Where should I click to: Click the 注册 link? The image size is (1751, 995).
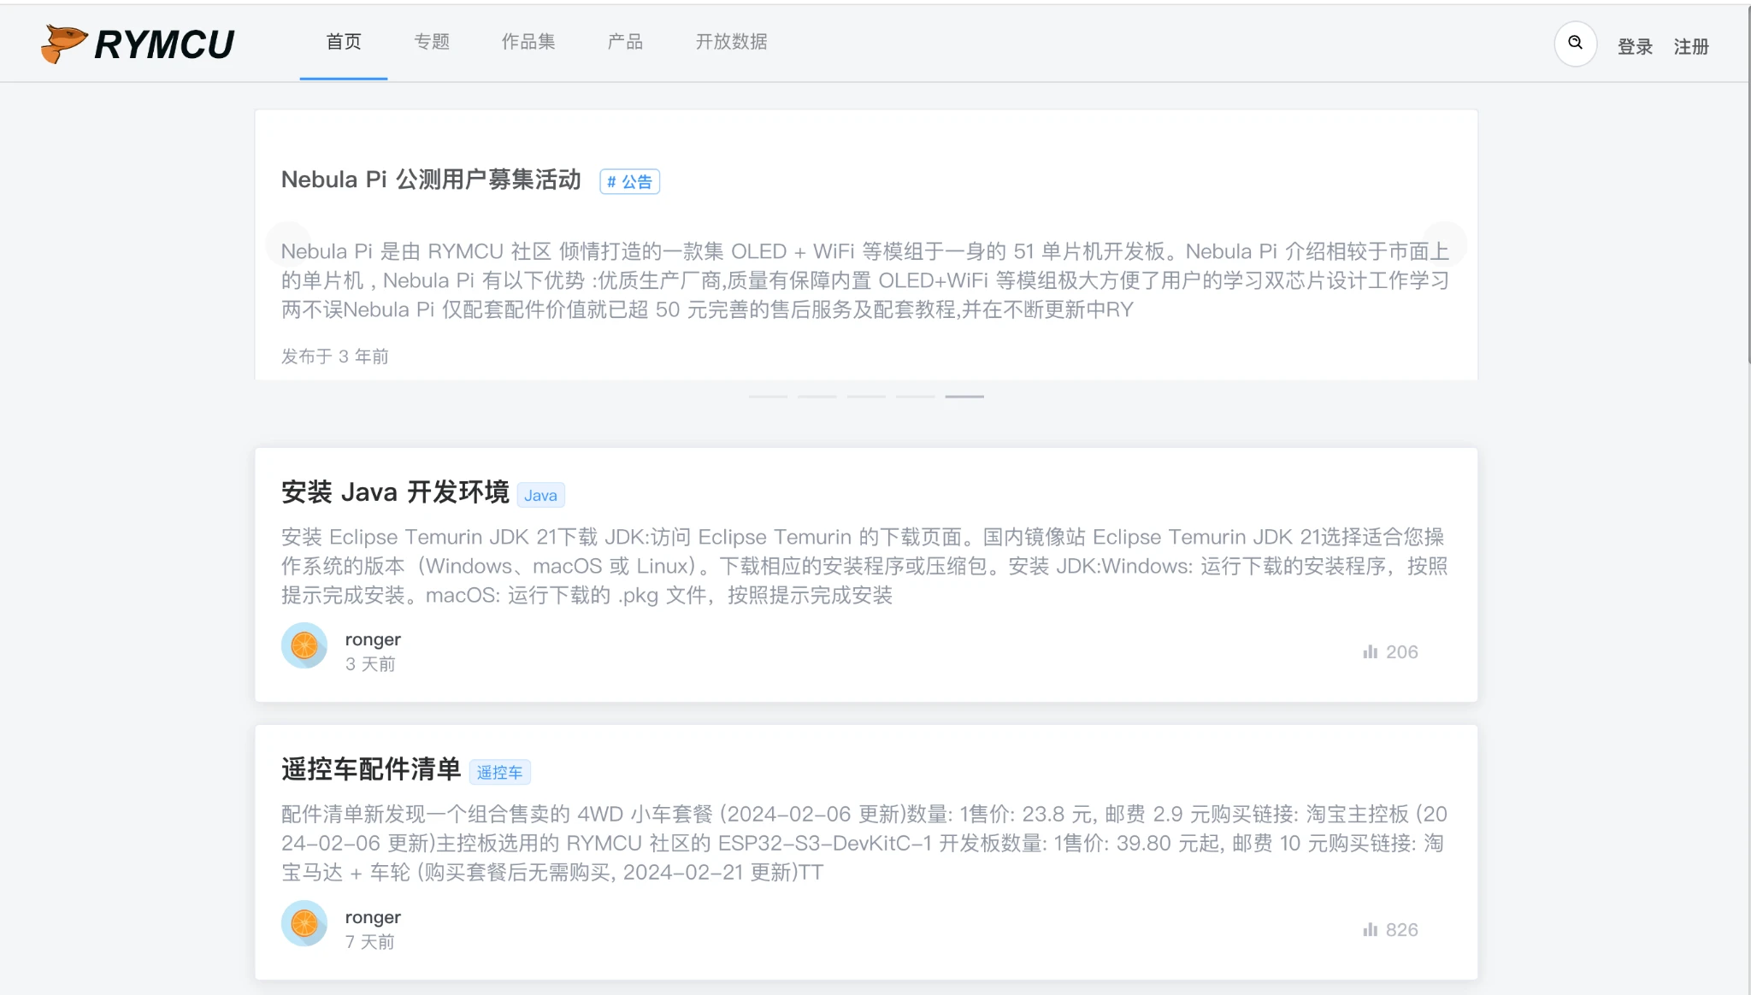click(x=1691, y=47)
